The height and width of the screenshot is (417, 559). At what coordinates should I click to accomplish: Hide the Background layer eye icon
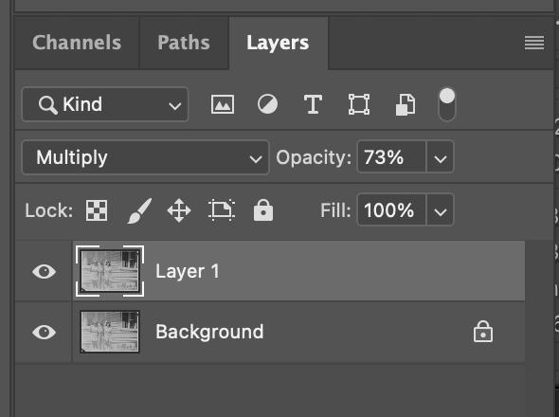(44, 332)
